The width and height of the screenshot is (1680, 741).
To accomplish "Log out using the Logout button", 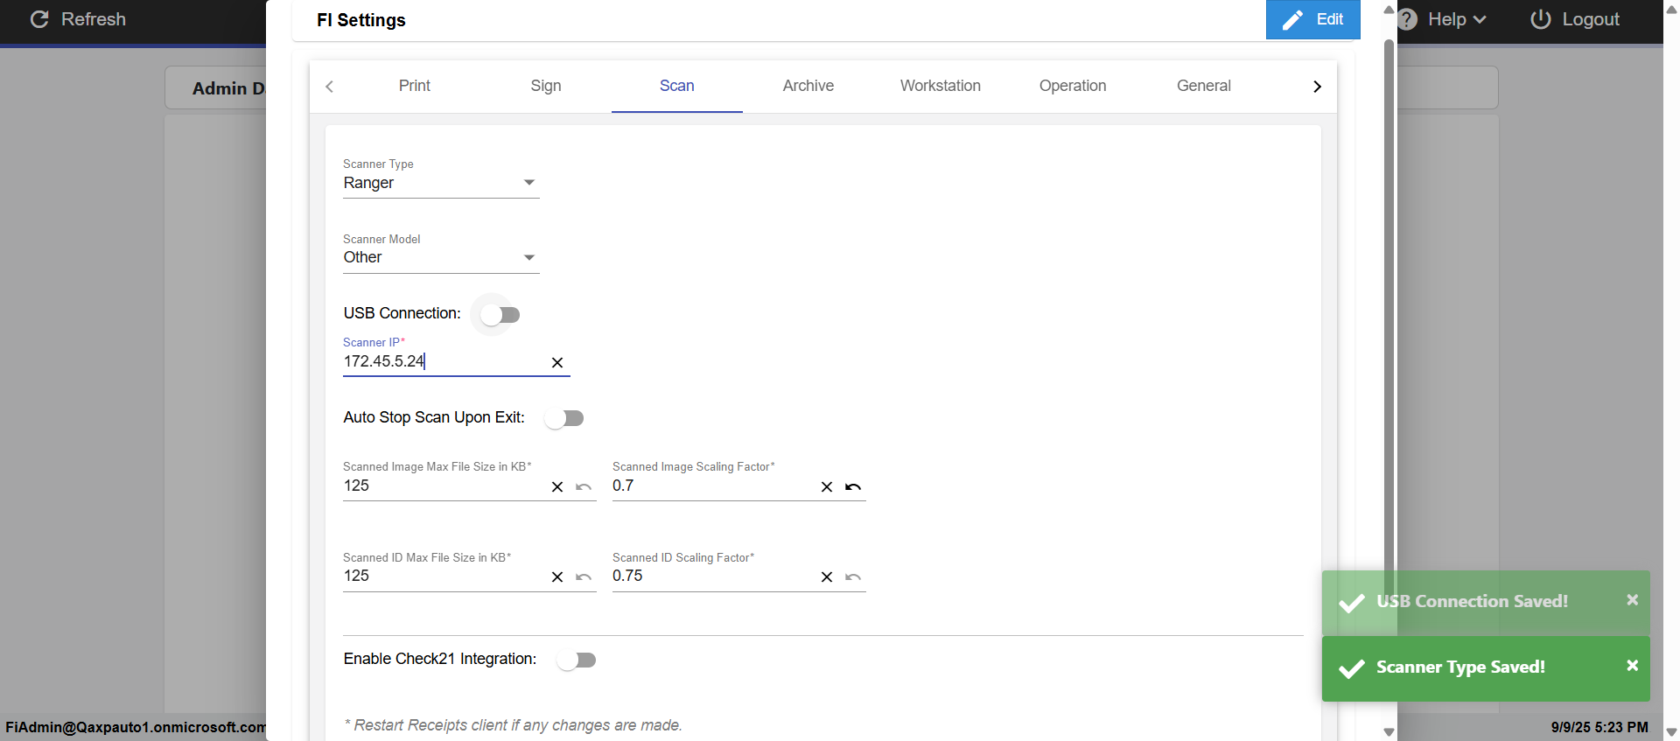I will coord(1575,19).
